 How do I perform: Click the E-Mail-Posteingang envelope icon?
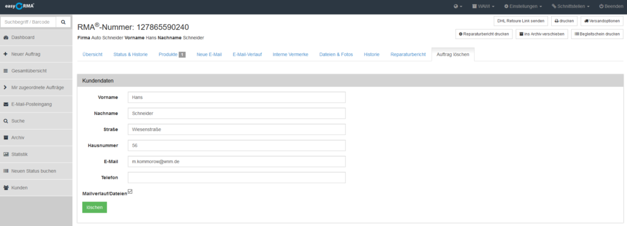[6, 104]
